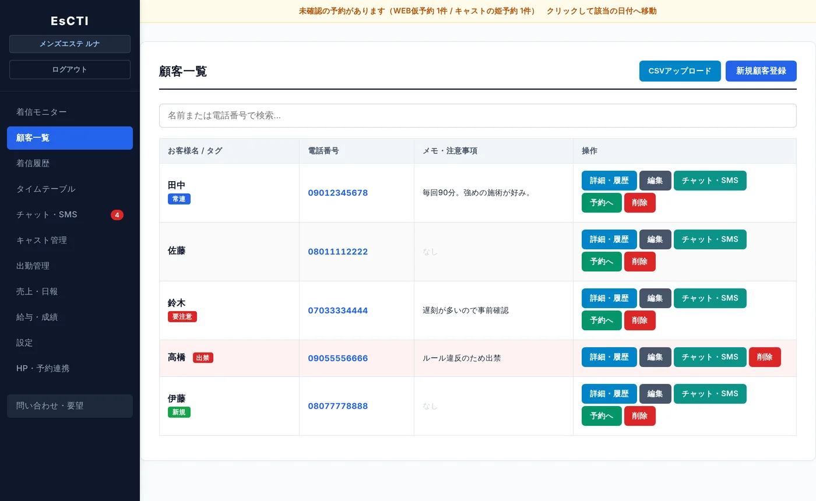
Task: Go to HP・予約連携 page
Action: point(70,369)
